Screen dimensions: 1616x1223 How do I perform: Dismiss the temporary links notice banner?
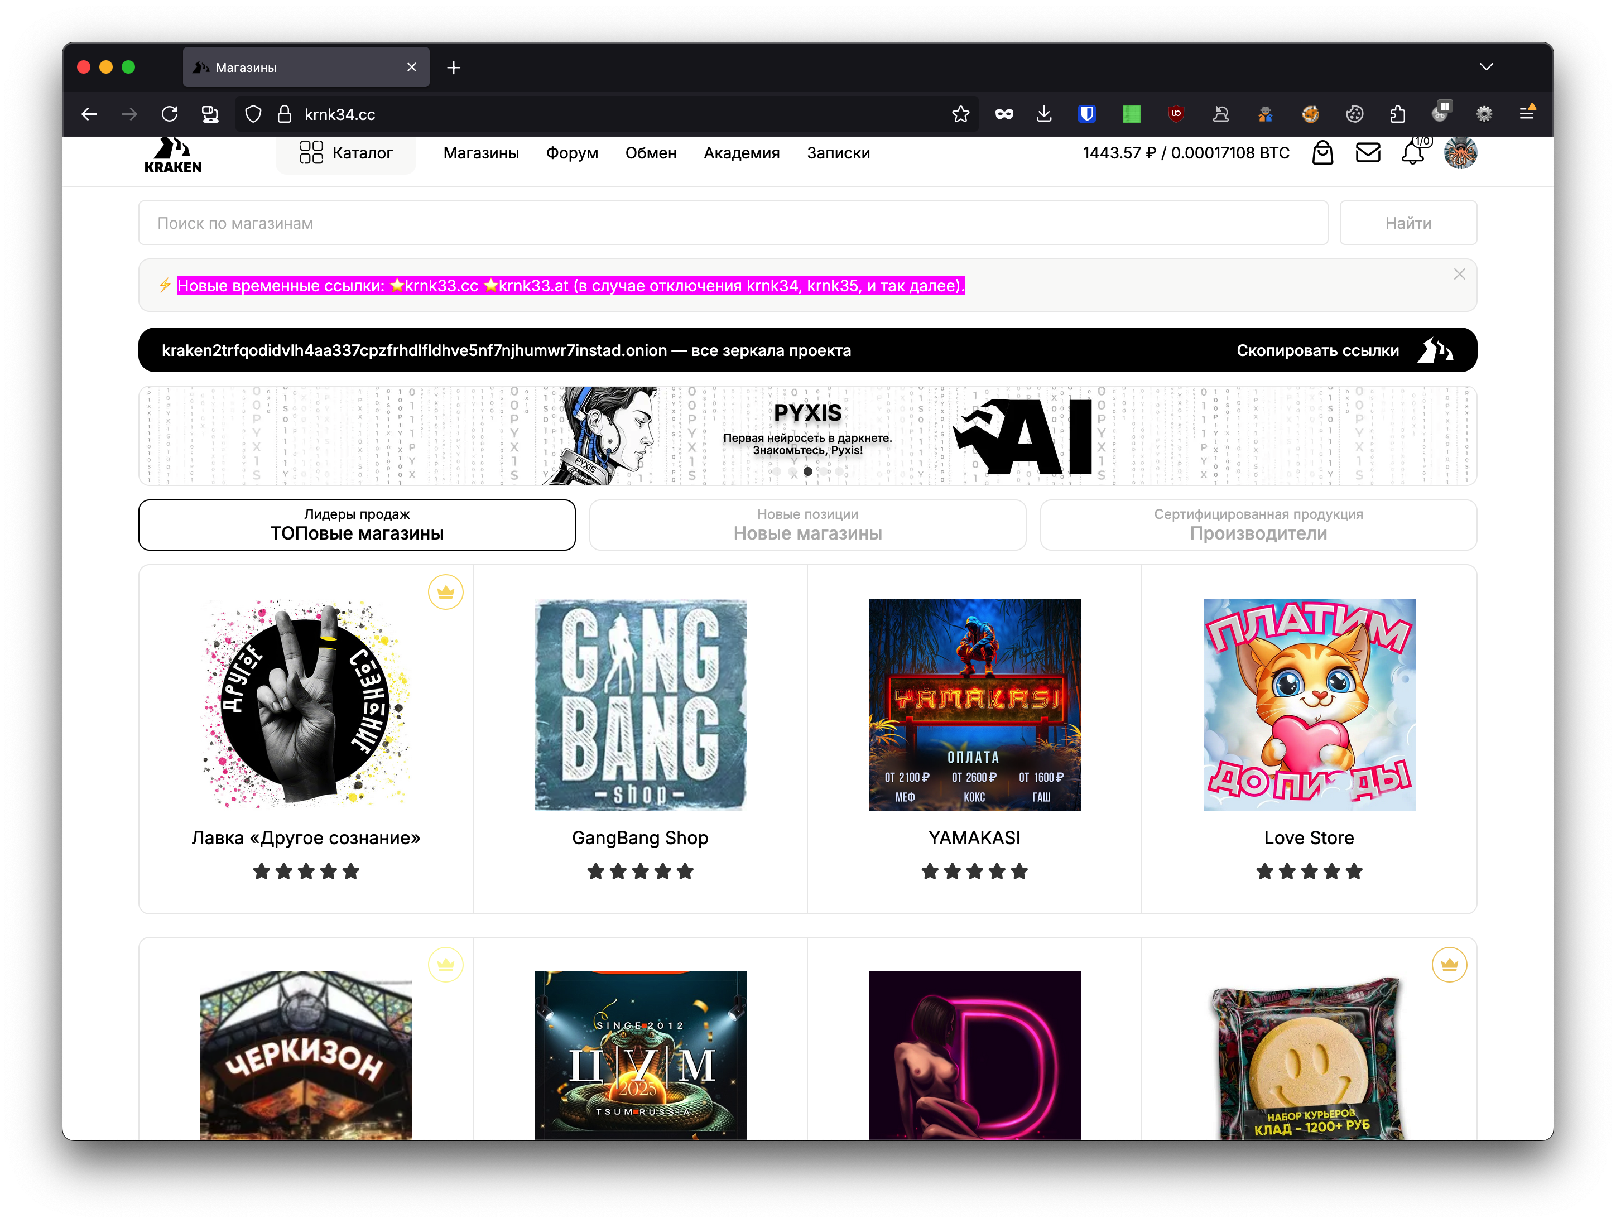pos(1459,274)
